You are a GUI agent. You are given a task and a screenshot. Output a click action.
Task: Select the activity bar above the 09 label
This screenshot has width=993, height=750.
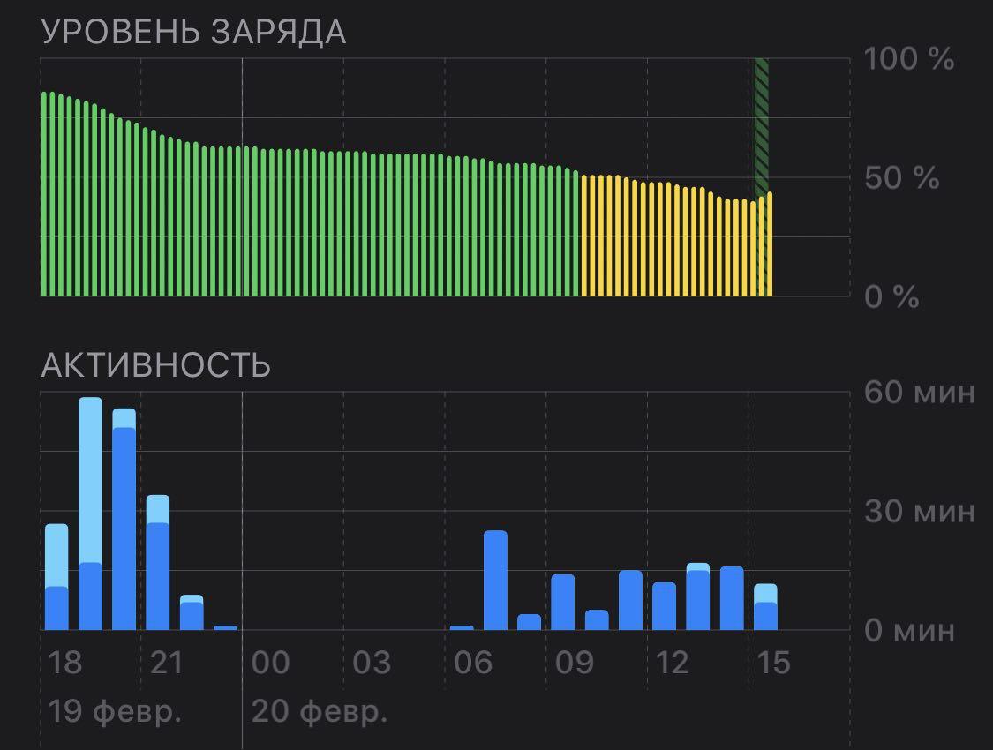pyautogui.click(x=563, y=602)
